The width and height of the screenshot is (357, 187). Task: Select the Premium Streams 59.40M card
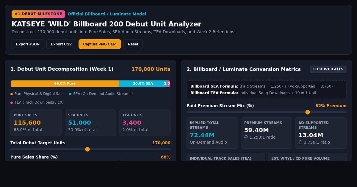pyautogui.click(x=267, y=133)
